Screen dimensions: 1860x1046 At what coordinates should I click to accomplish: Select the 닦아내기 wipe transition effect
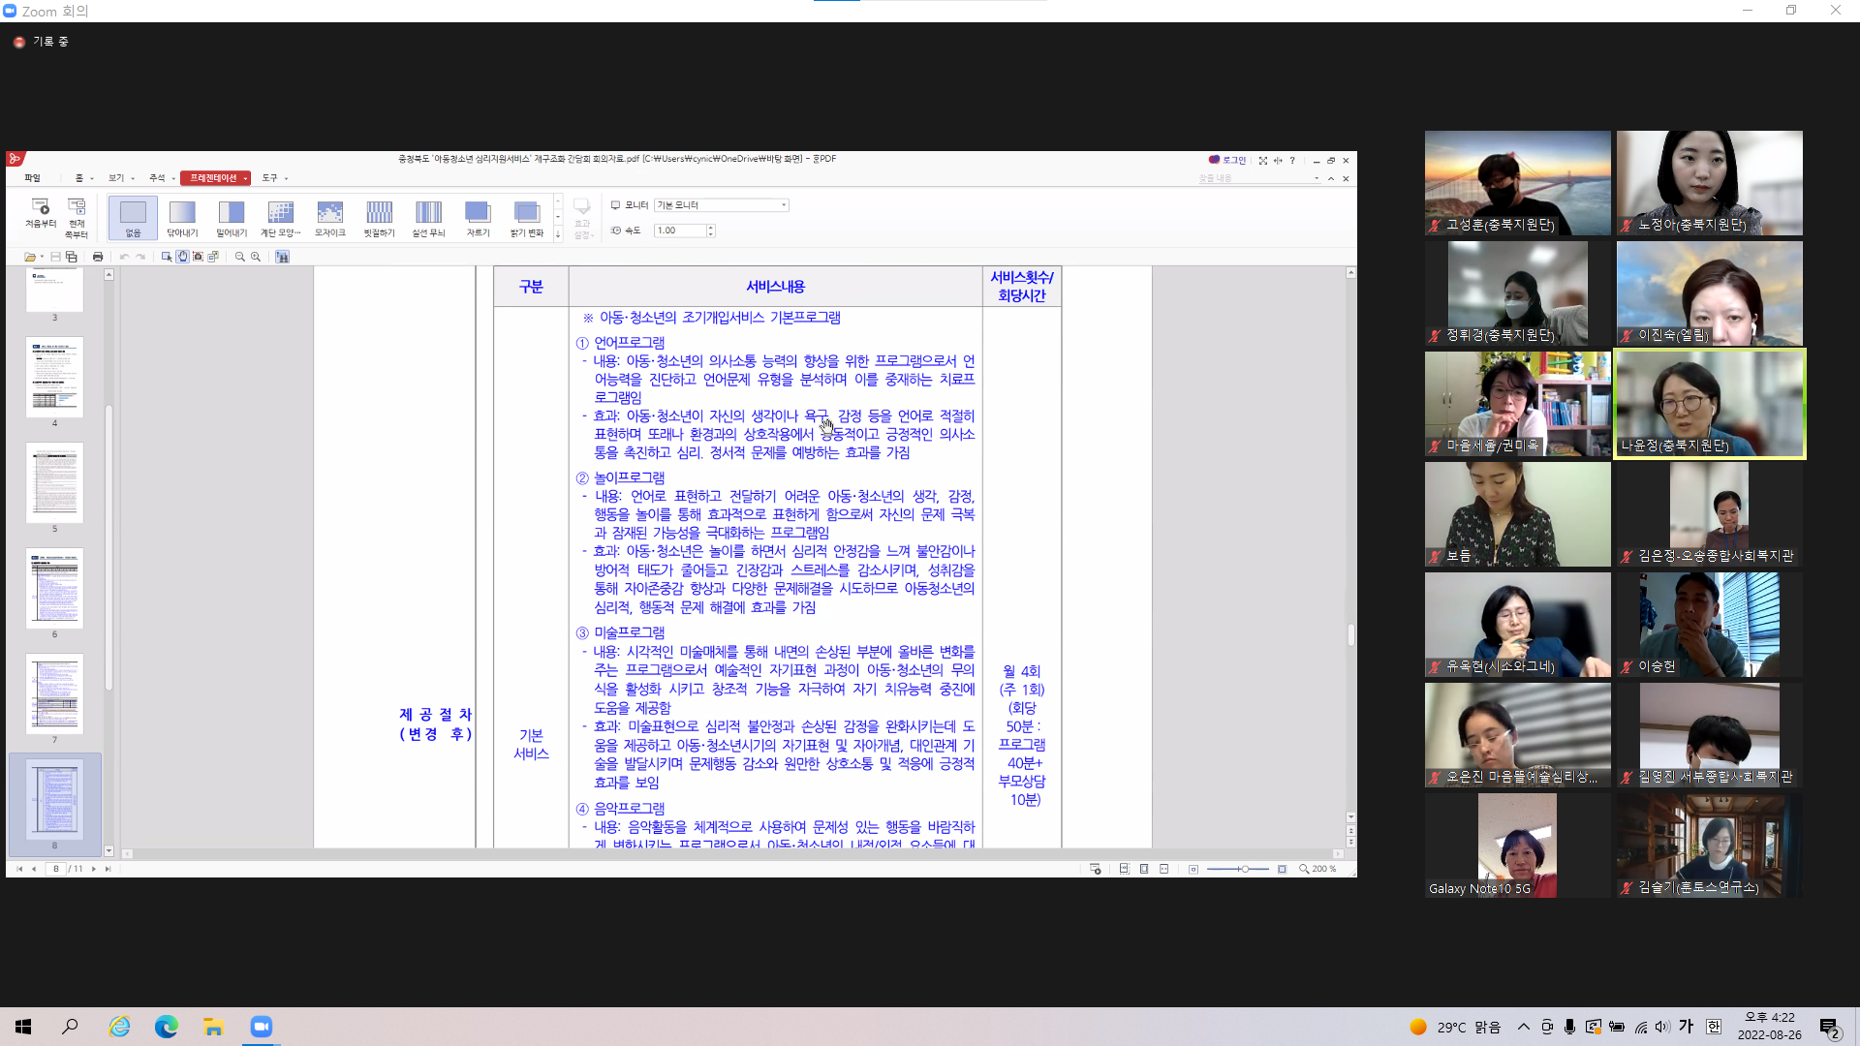pyautogui.click(x=182, y=218)
